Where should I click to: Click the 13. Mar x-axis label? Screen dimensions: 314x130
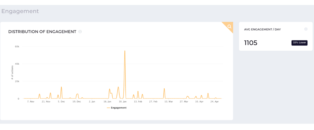coord(169,102)
